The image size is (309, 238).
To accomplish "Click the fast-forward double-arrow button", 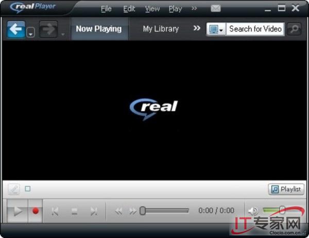I will pos(132,211).
